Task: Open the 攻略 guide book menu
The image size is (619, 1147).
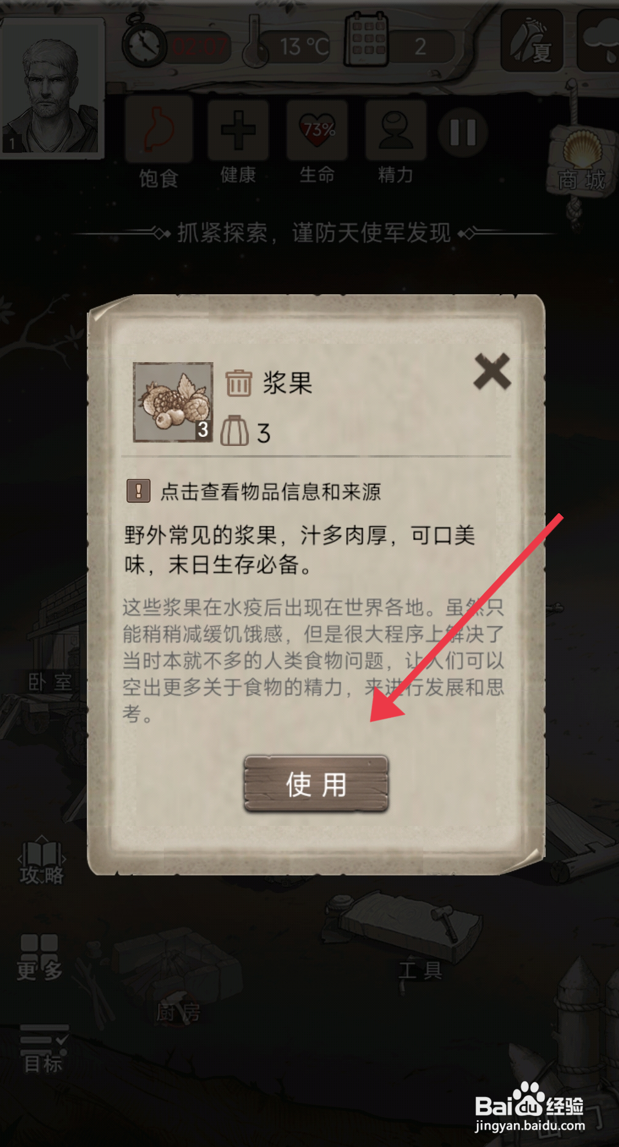Action: pyautogui.click(x=42, y=860)
